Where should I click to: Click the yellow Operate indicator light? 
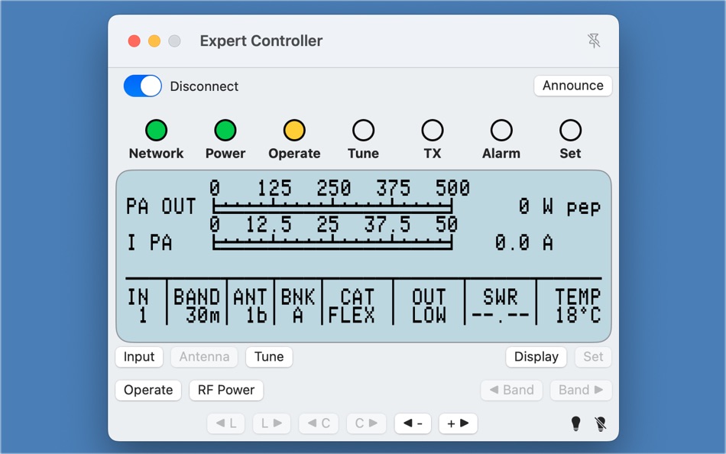(294, 129)
